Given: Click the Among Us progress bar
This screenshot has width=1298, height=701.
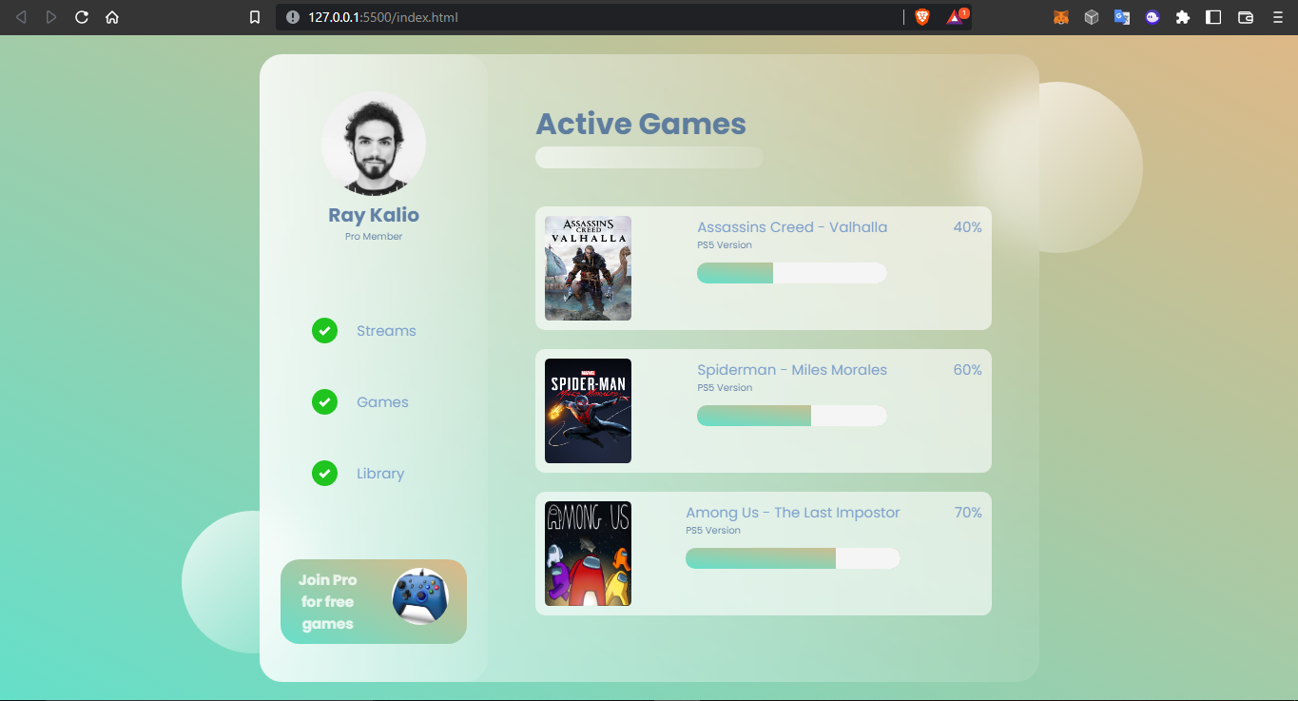Looking at the screenshot, I should pyautogui.click(x=793, y=558).
